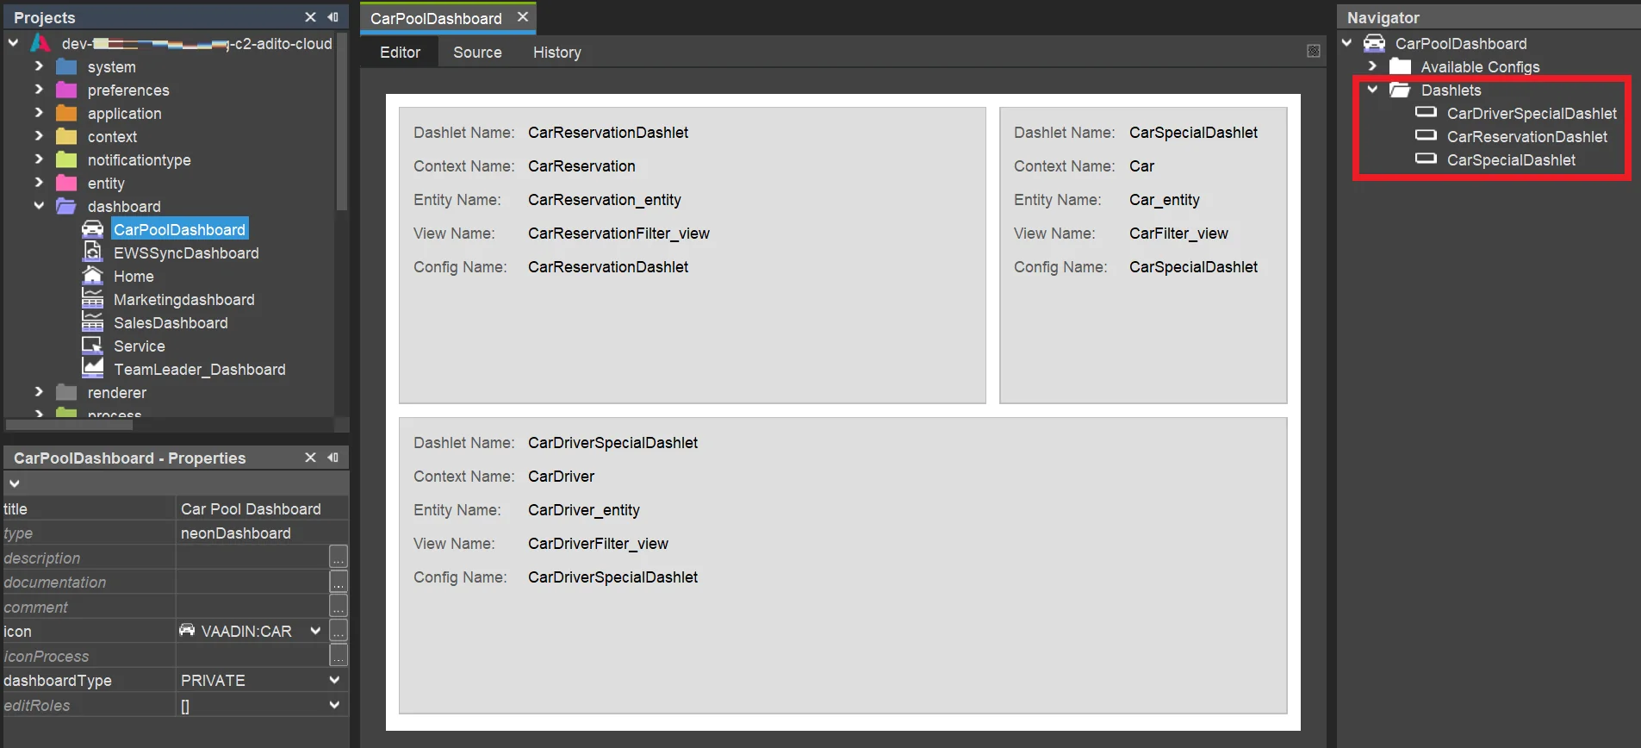Close the Projects panel
Image resolution: width=1641 pixels, height=748 pixels.
(x=310, y=17)
